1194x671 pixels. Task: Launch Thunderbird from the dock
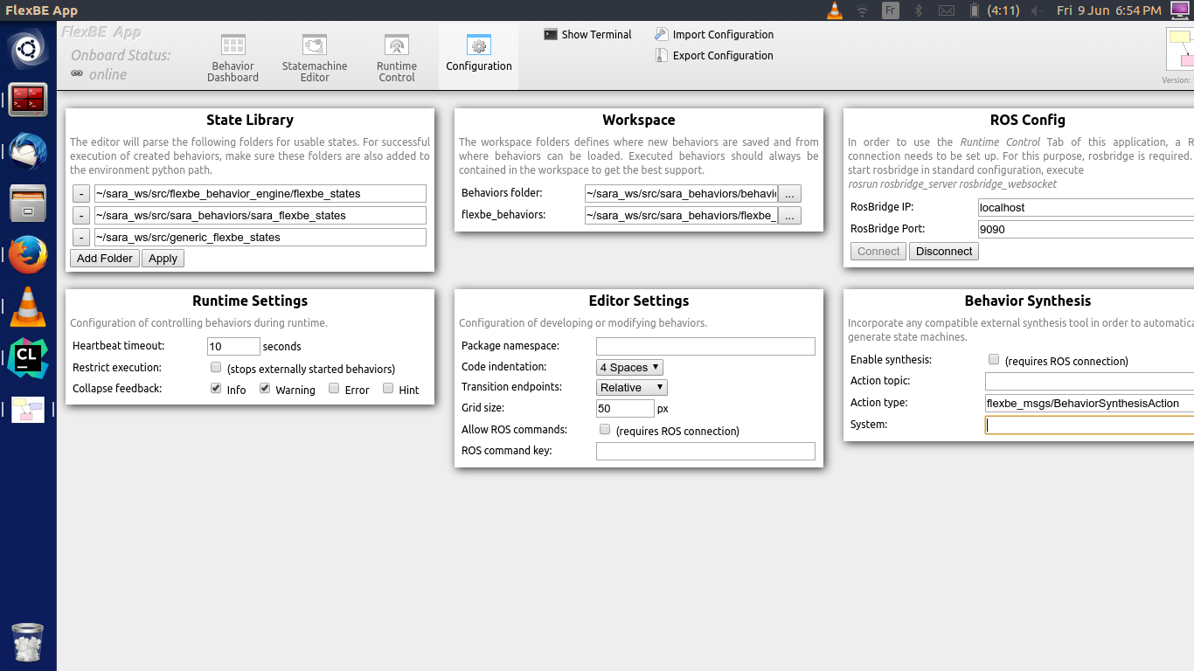click(x=28, y=152)
